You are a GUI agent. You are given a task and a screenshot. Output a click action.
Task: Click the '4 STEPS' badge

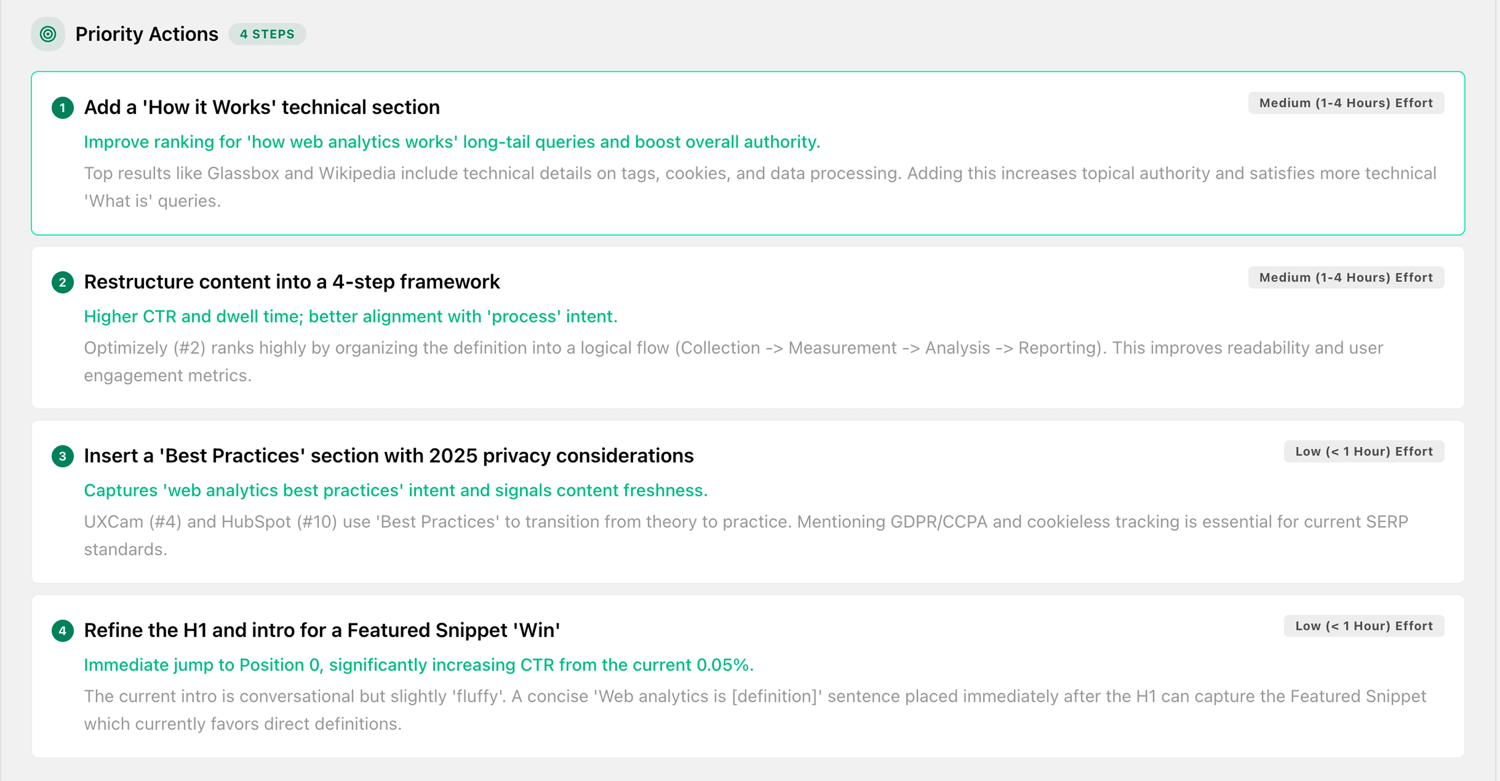pos(267,34)
